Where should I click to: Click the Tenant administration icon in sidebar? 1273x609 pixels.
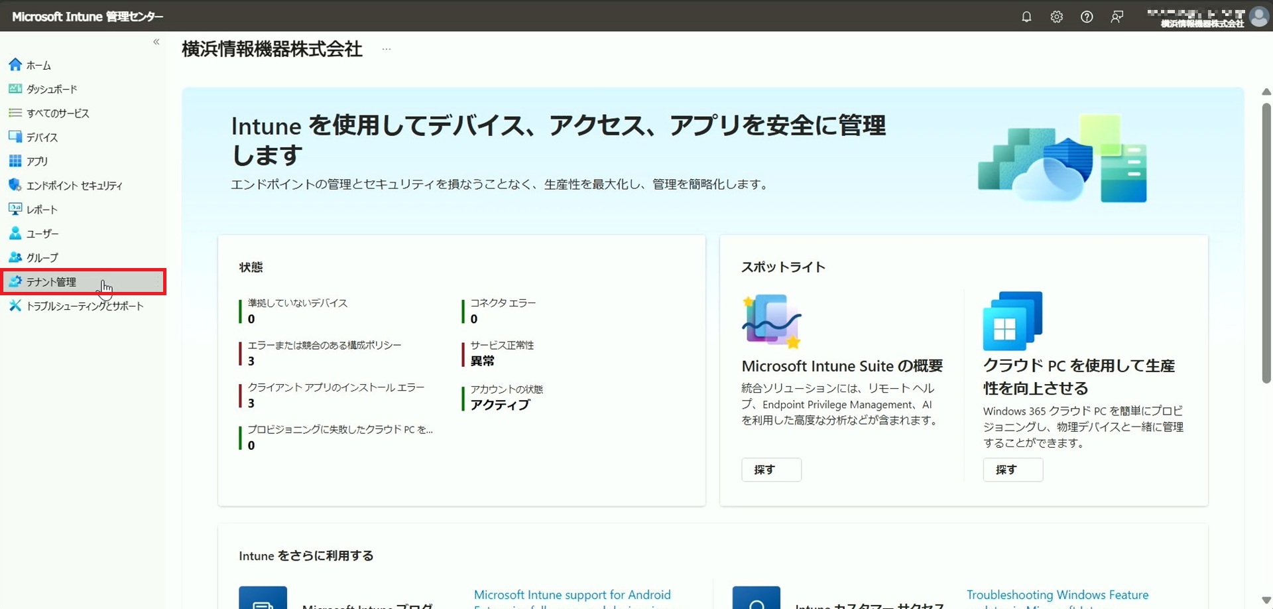[x=15, y=281]
